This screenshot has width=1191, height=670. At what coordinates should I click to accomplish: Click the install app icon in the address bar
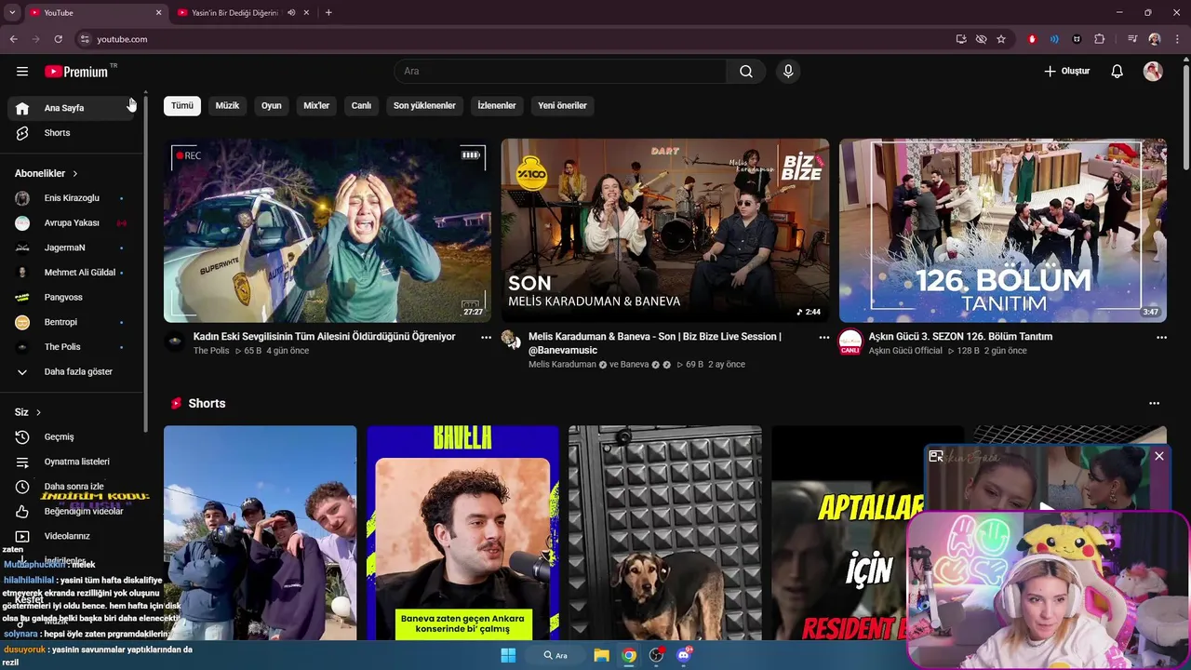point(961,39)
